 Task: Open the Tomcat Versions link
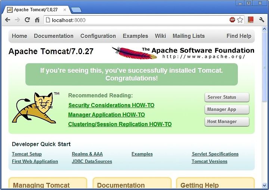click(x=210, y=161)
